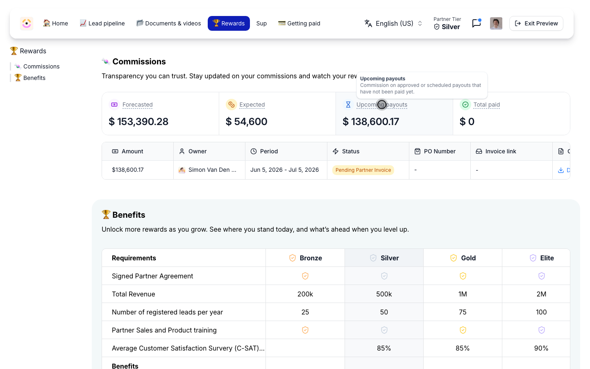The image size is (590, 369).
Task: Click the Owner column header
Action: click(209, 151)
